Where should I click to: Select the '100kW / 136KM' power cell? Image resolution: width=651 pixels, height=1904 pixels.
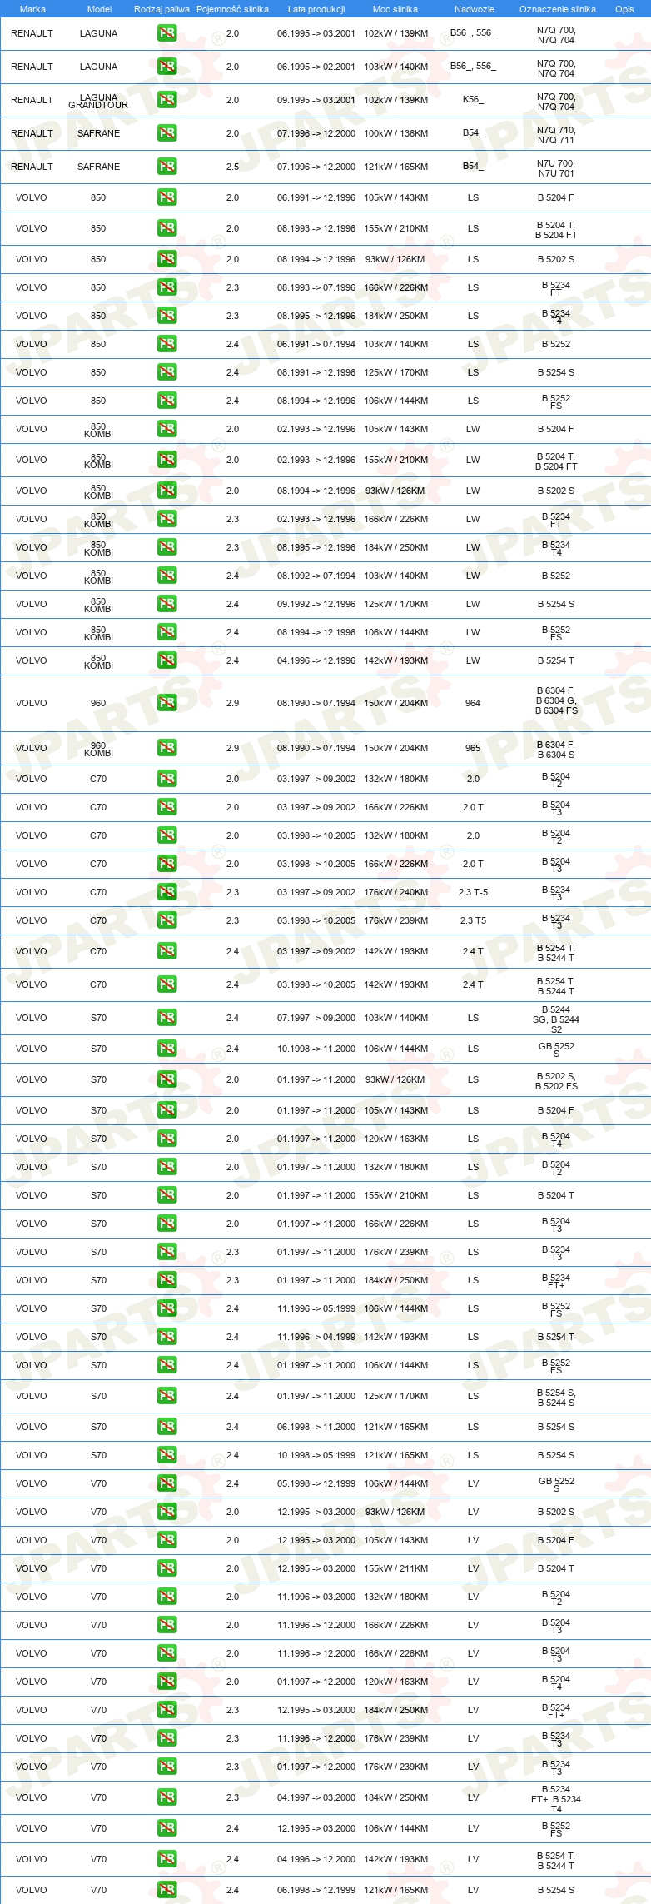396,133
